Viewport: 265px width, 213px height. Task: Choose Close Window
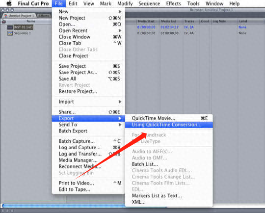tap(88, 37)
